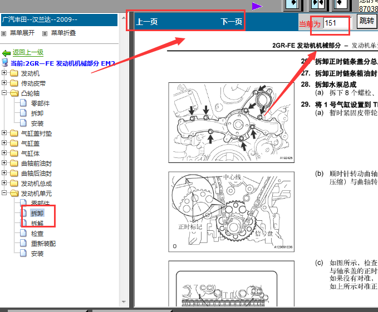
Task: Click the step text 29. 将 1 号气缸设置到
Action: point(339,105)
